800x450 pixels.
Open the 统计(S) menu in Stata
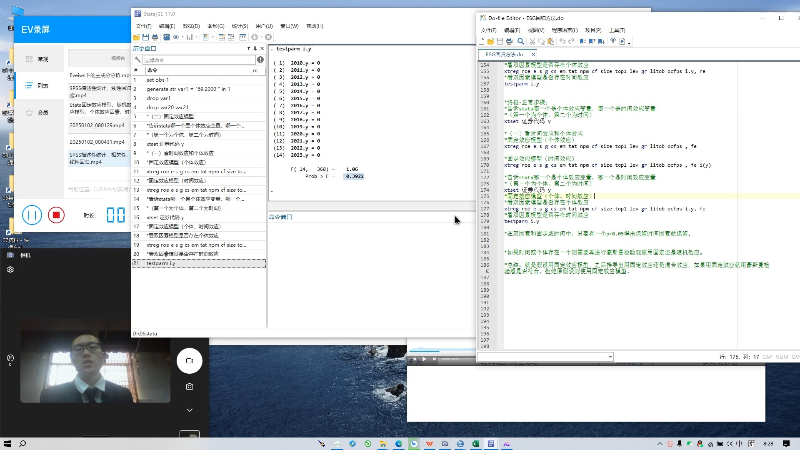240,26
